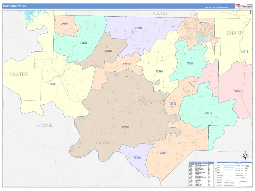Image resolution: width=255 pixels, height=191 pixels.
Task: Select ZIP code label 72517
Action: click(x=127, y=64)
